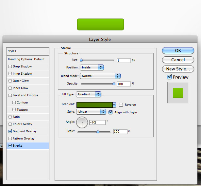Click the Scale slider handle
The width and height of the screenshot is (201, 186).
click(x=98, y=132)
